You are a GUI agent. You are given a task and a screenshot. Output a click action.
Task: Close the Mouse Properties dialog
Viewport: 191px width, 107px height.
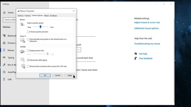[x=74, y=11]
